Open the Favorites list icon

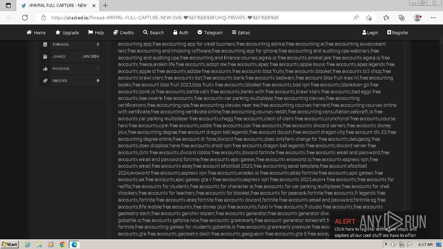386,18
